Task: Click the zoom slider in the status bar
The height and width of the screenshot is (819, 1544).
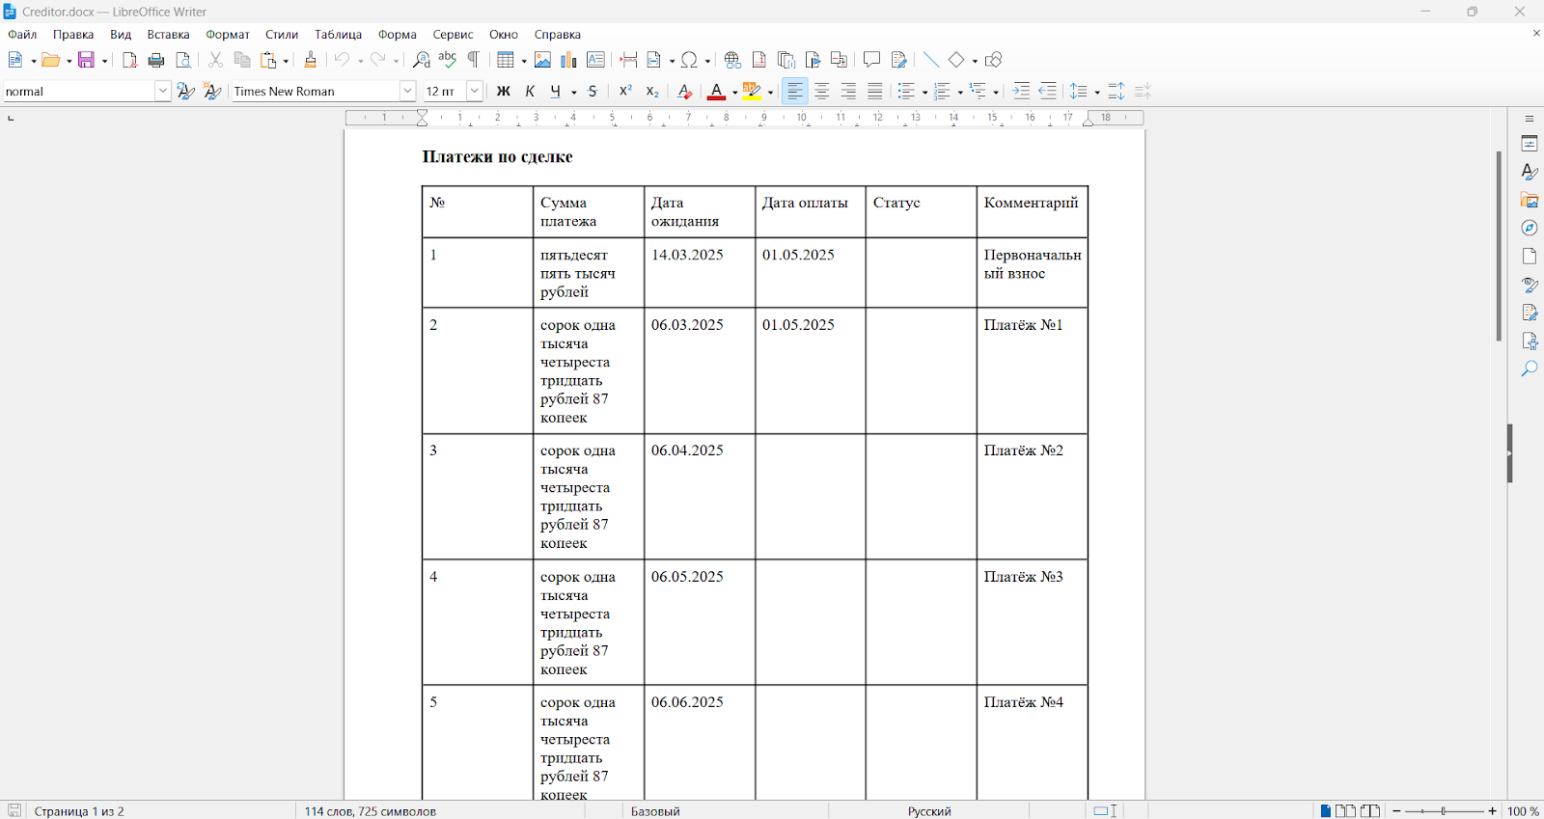Action: (x=1444, y=811)
